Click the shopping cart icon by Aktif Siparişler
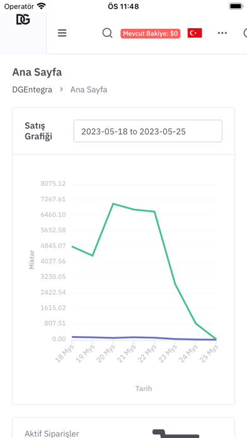Image resolution: width=247 pixels, height=438 pixels. 176,434
